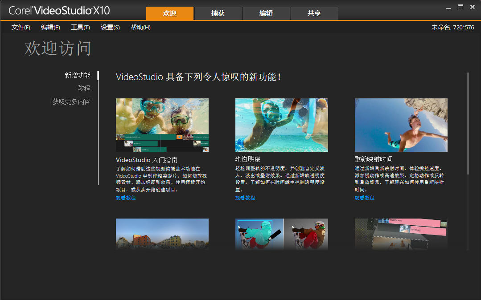Open the 重新映射时间 cliff-diver thumbnail
Image resolution: width=481 pixels, height=300 pixels.
pyautogui.click(x=401, y=125)
